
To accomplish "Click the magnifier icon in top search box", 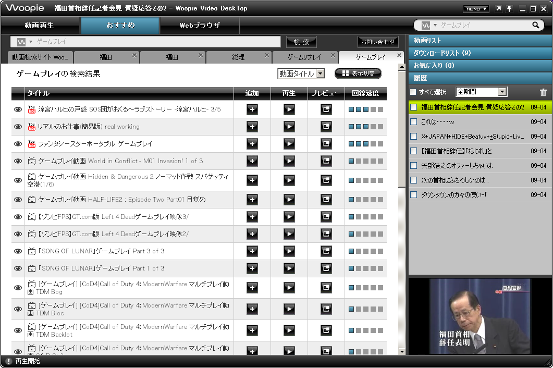I will 535,25.
